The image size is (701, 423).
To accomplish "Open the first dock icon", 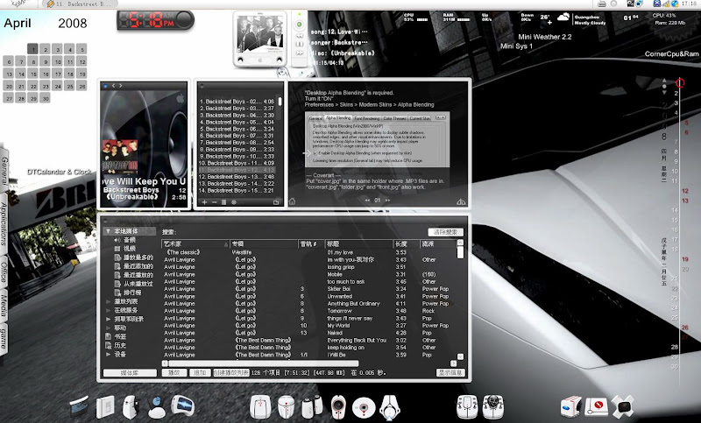I will 81,406.
